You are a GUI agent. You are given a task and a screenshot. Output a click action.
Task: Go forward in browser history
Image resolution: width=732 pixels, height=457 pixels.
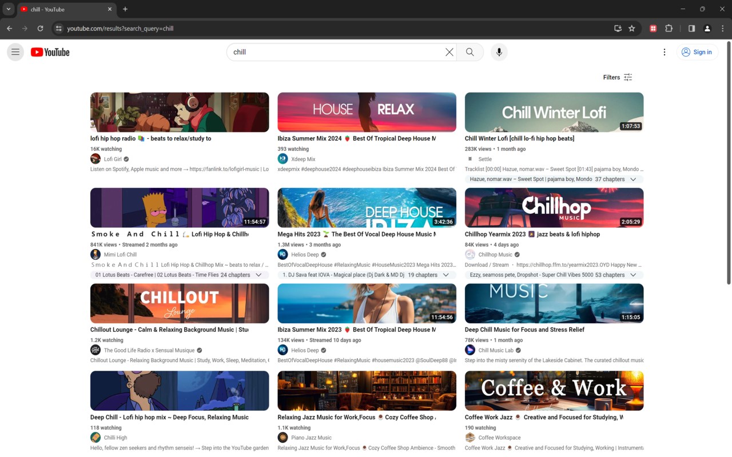pyautogui.click(x=25, y=29)
